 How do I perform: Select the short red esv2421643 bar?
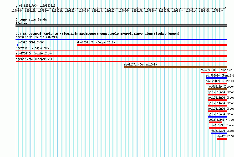click(215, 122)
